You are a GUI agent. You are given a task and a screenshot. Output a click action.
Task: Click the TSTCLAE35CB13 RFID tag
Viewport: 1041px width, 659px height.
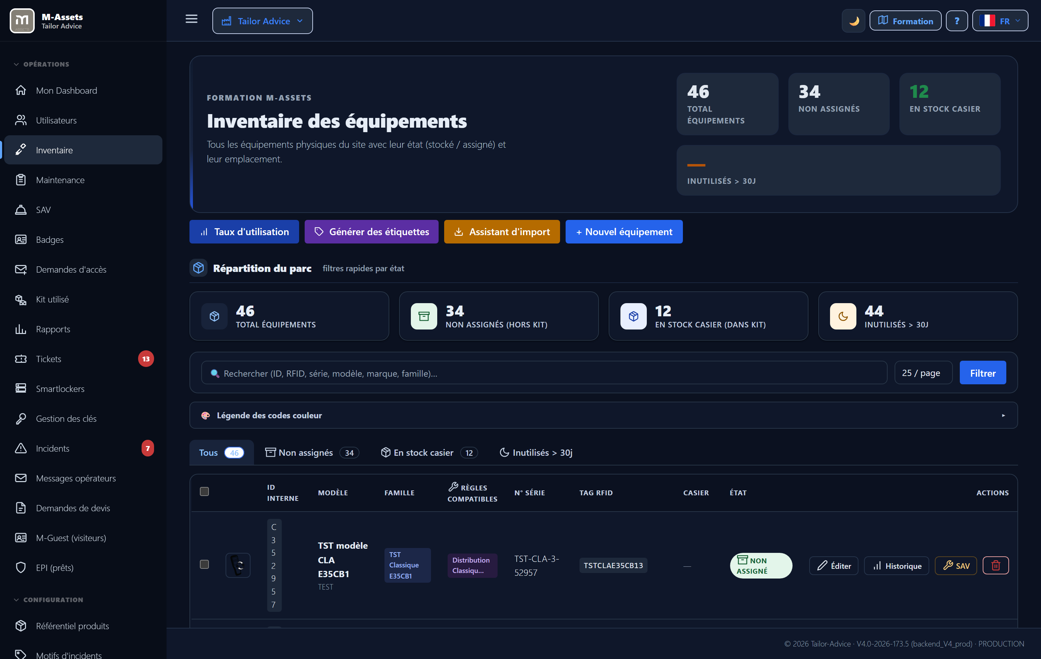(613, 565)
